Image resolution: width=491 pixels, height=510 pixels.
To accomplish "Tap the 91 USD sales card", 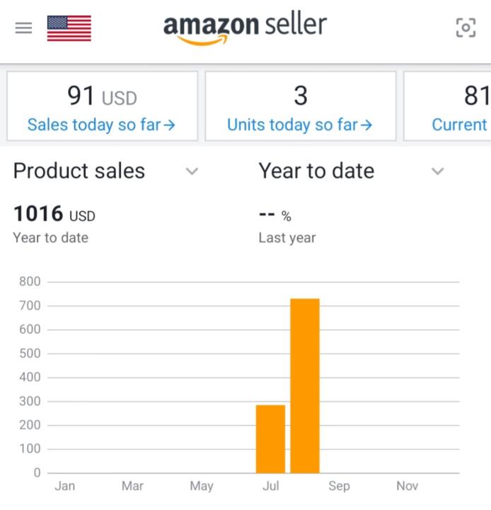I will pos(102,95).
